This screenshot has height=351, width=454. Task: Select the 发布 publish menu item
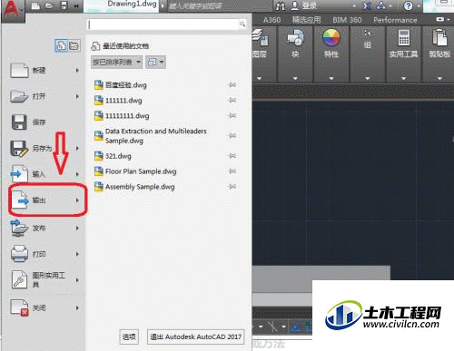[x=46, y=228]
